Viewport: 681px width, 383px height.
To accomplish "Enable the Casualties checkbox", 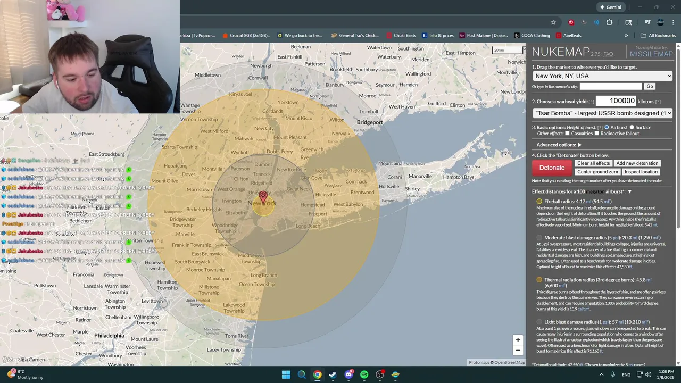I will 567,134.
